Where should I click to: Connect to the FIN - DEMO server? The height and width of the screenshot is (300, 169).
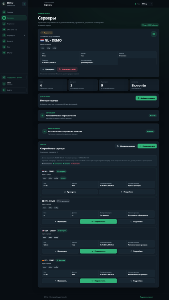click(x=98, y=222)
